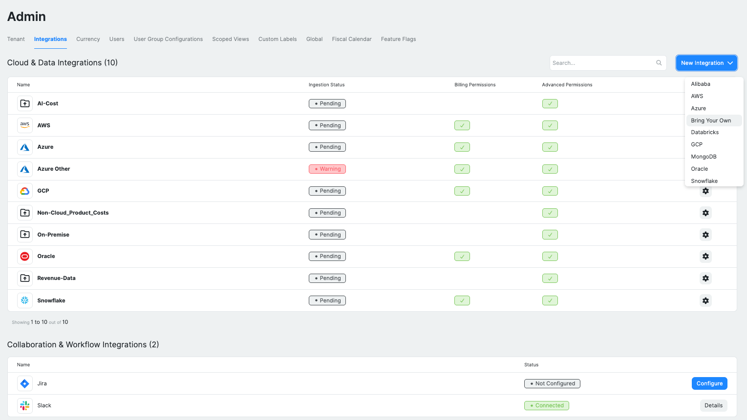Click Advanced Permissions checkmark for AI-Cost
Viewport: 747px width, 420px height.
point(550,103)
